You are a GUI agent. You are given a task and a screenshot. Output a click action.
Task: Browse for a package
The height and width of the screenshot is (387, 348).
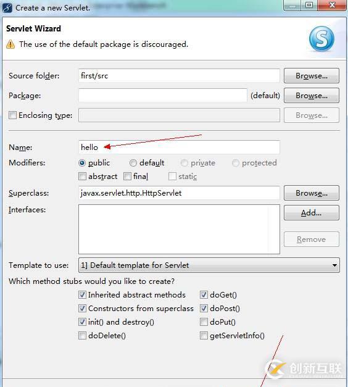[312, 95]
